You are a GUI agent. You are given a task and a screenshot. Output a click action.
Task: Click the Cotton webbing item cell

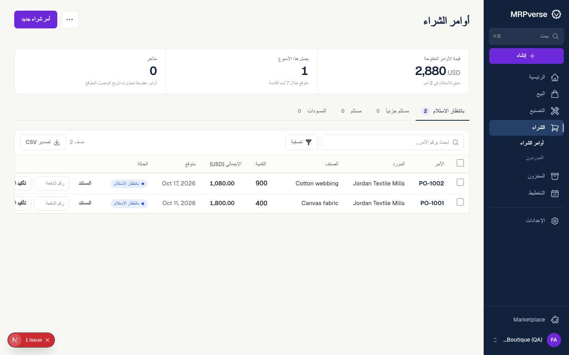point(317,183)
